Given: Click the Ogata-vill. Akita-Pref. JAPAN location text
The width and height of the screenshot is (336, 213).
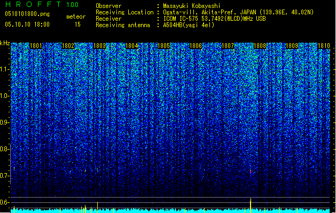Looking at the screenshot, I should pos(238,12).
